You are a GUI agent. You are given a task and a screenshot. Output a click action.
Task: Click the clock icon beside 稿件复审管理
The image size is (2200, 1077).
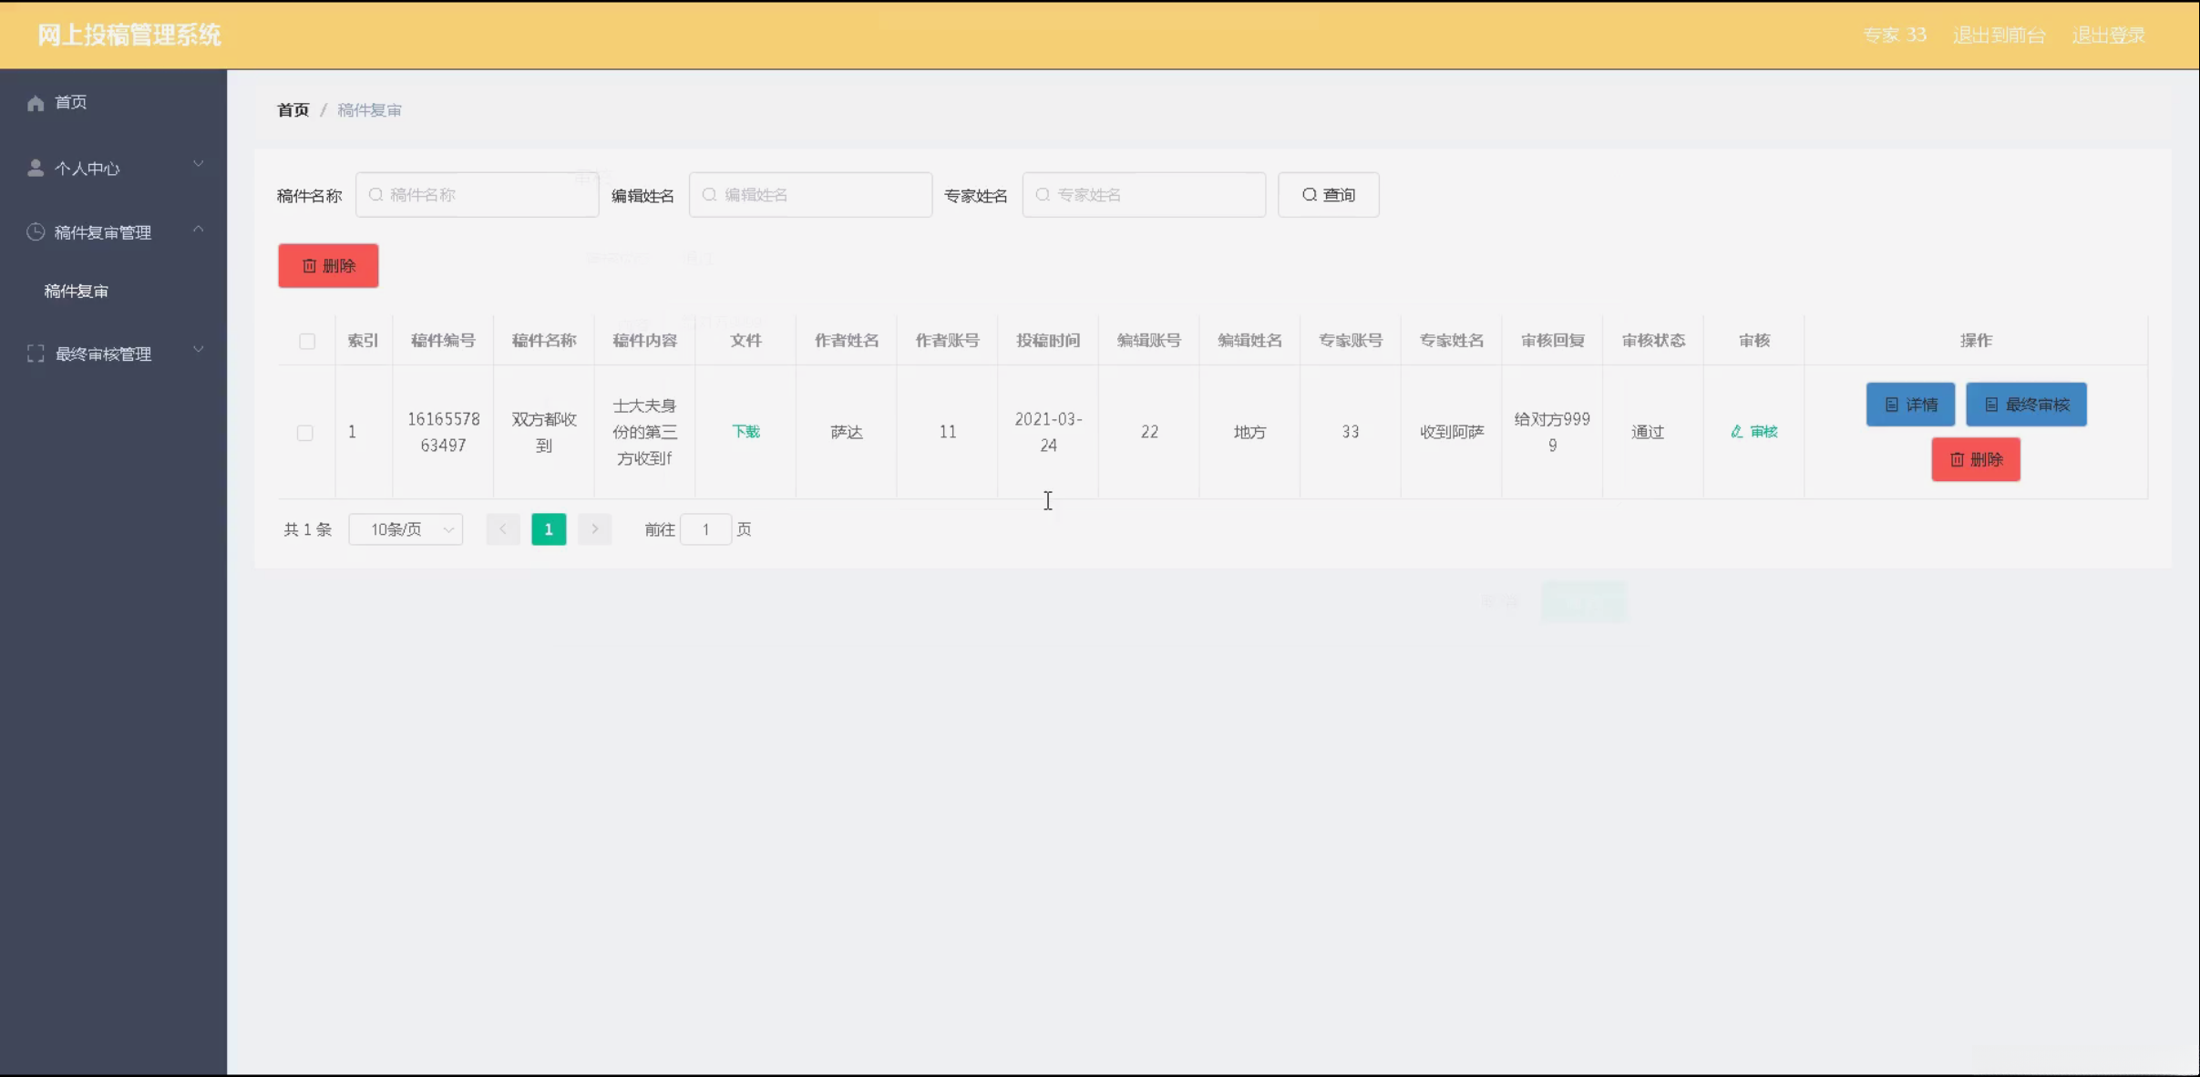[36, 232]
